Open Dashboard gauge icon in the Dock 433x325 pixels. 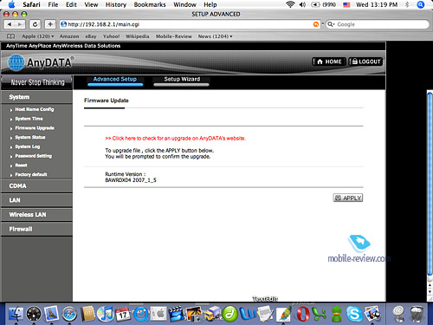coord(34,314)
